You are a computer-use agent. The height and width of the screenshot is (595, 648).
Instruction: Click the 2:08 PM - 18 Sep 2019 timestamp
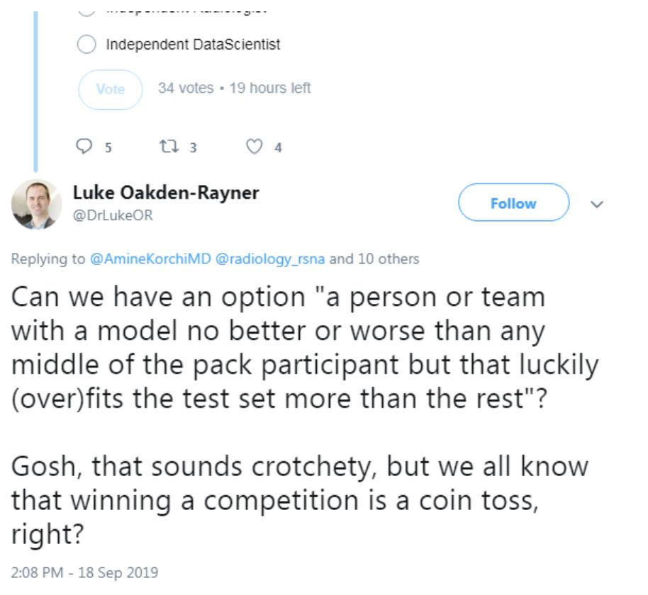coord(84,572)
